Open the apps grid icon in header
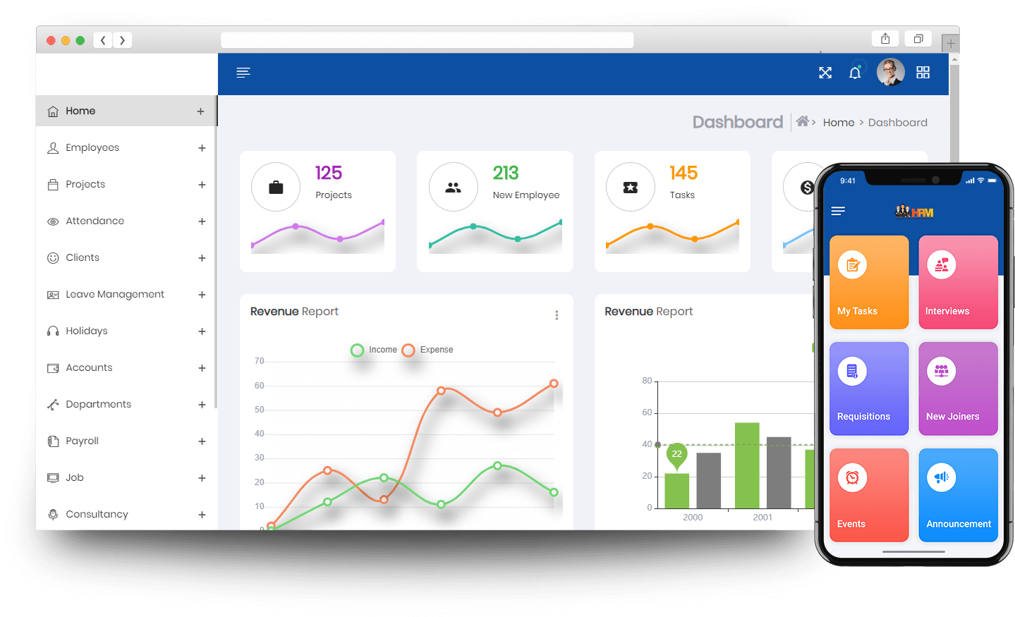Screen dimensions: 1015x617 (x=923, y=72)
